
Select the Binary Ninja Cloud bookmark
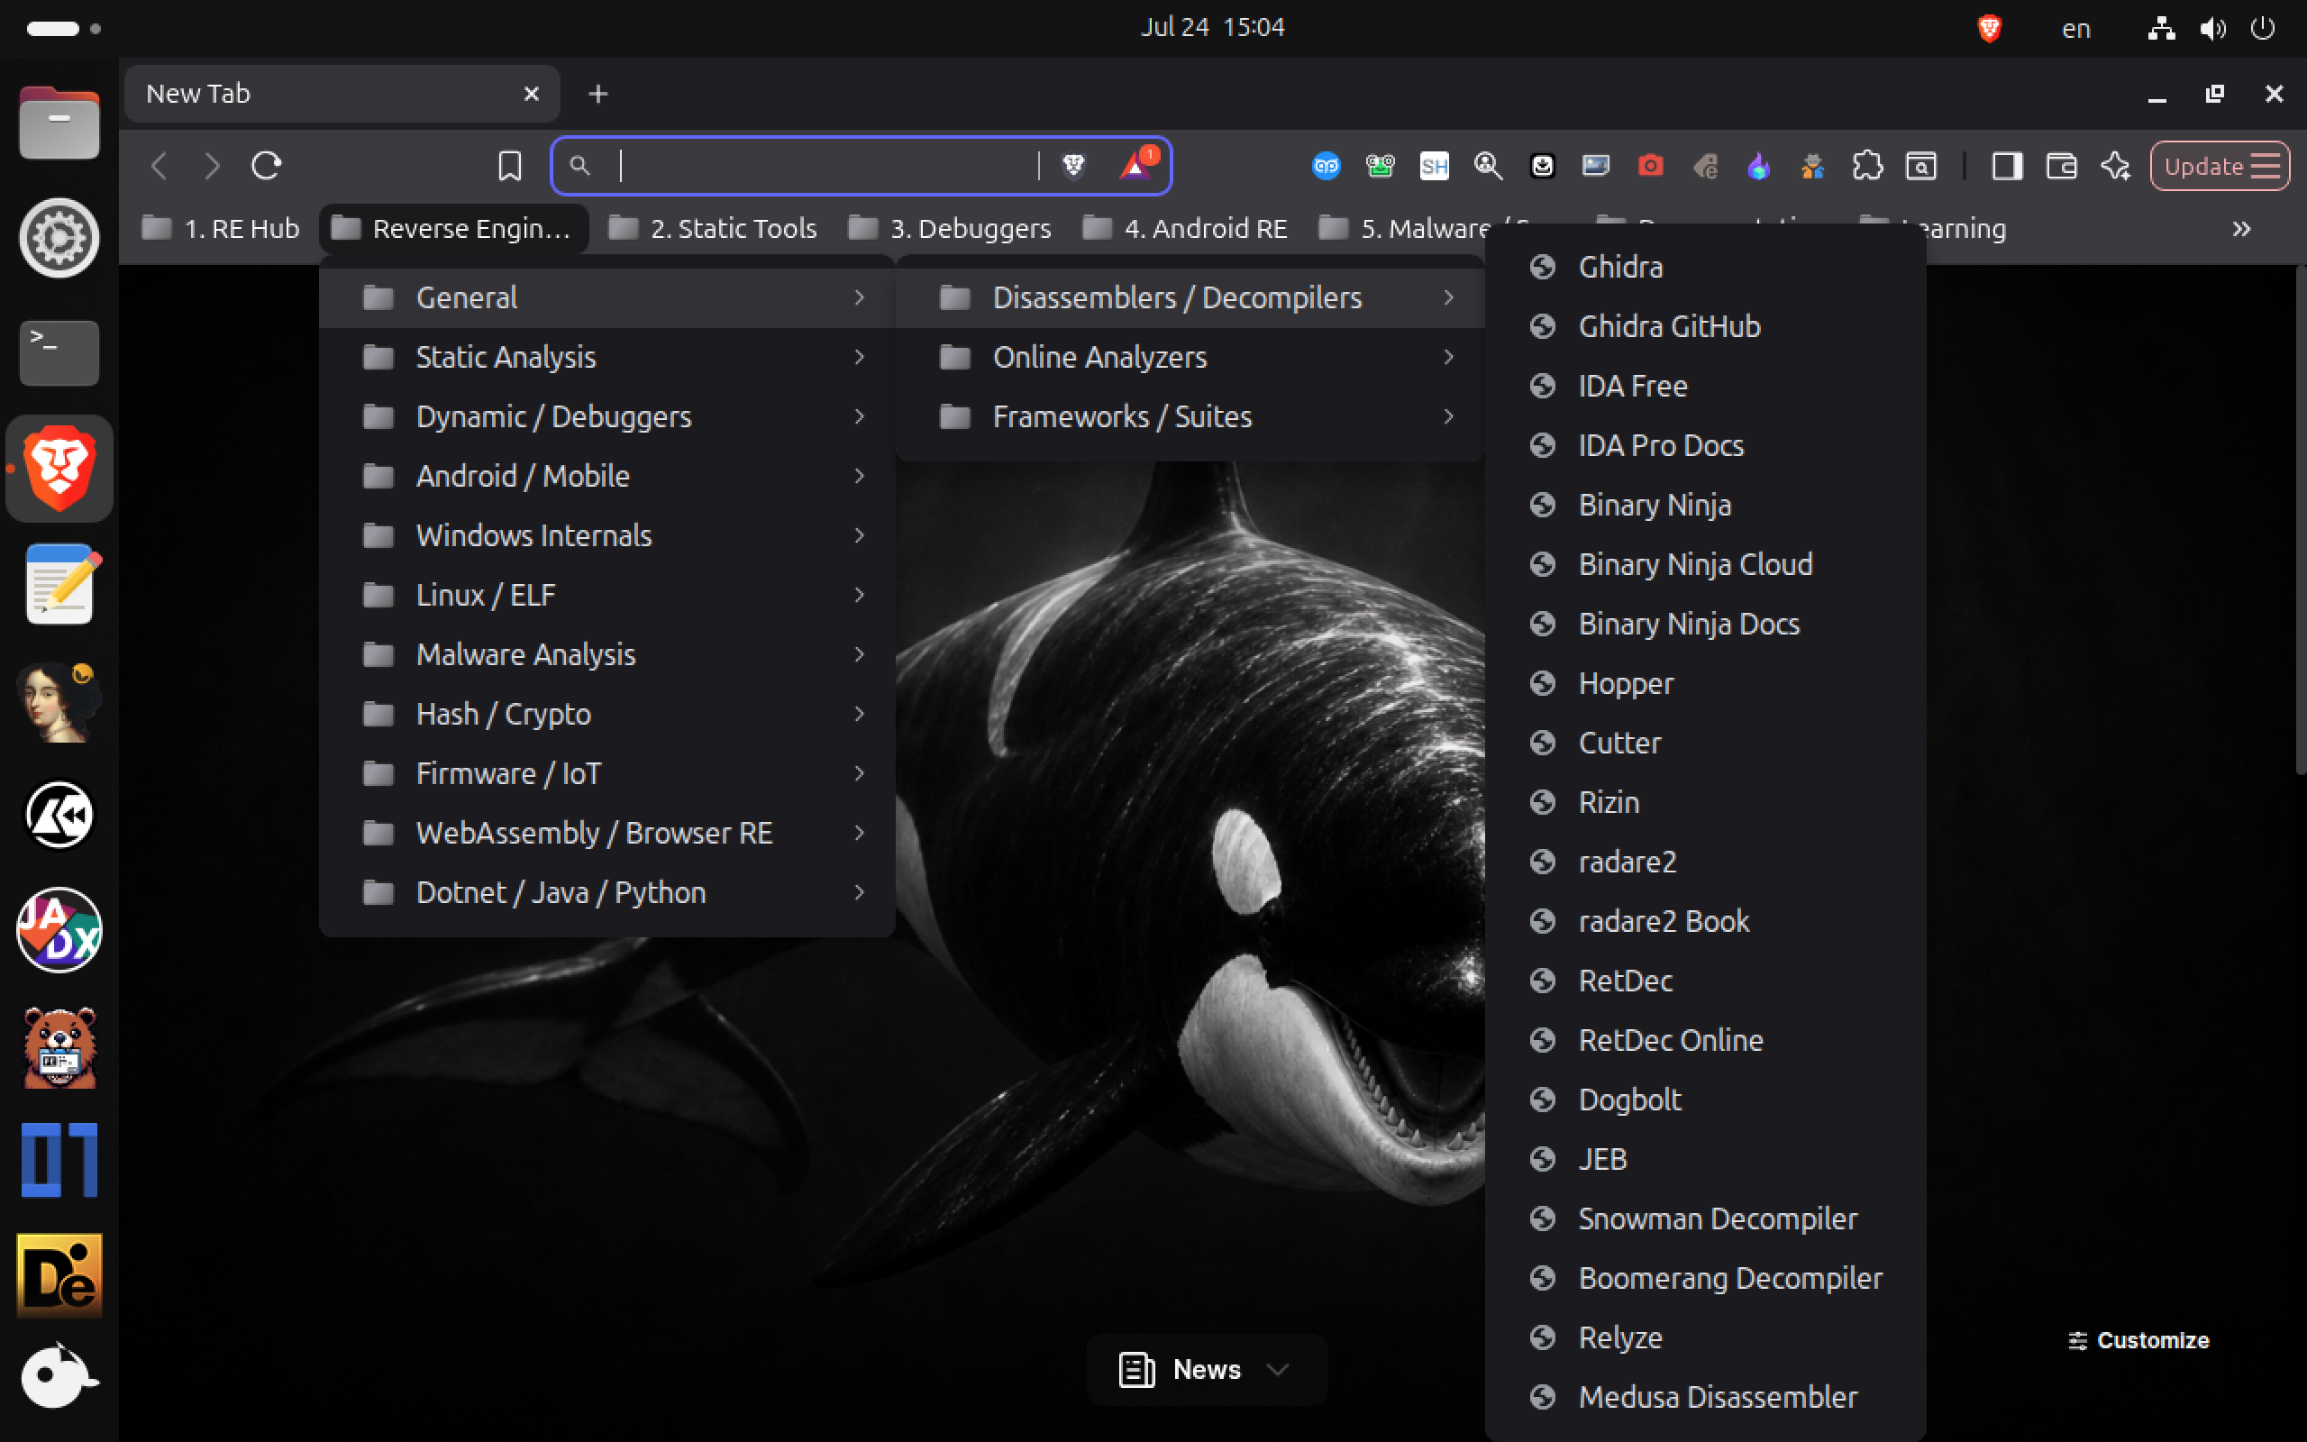pos(1704,564)
